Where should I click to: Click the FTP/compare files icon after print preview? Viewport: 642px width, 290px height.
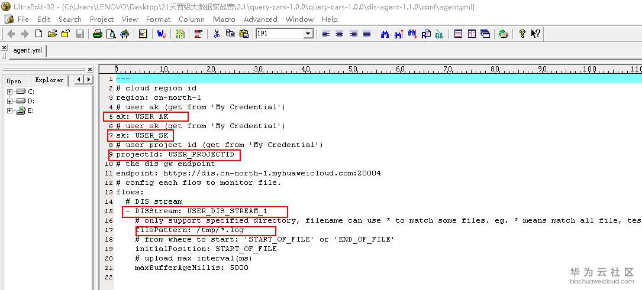click(x=124, y=34)
